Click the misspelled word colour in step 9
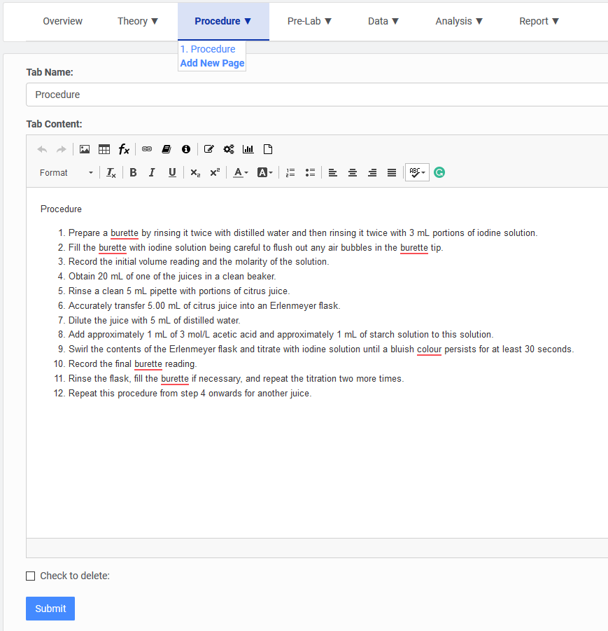This screenshot has width=608, height=631. coord(429,349)
